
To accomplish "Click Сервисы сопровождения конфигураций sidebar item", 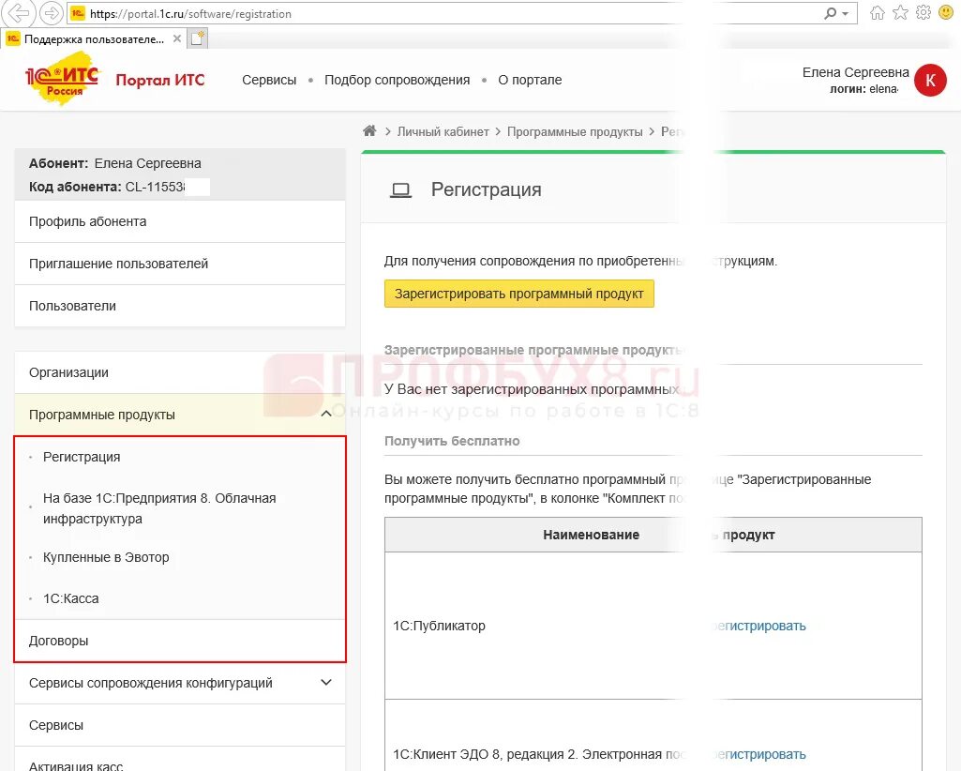I will coord(151,683).
